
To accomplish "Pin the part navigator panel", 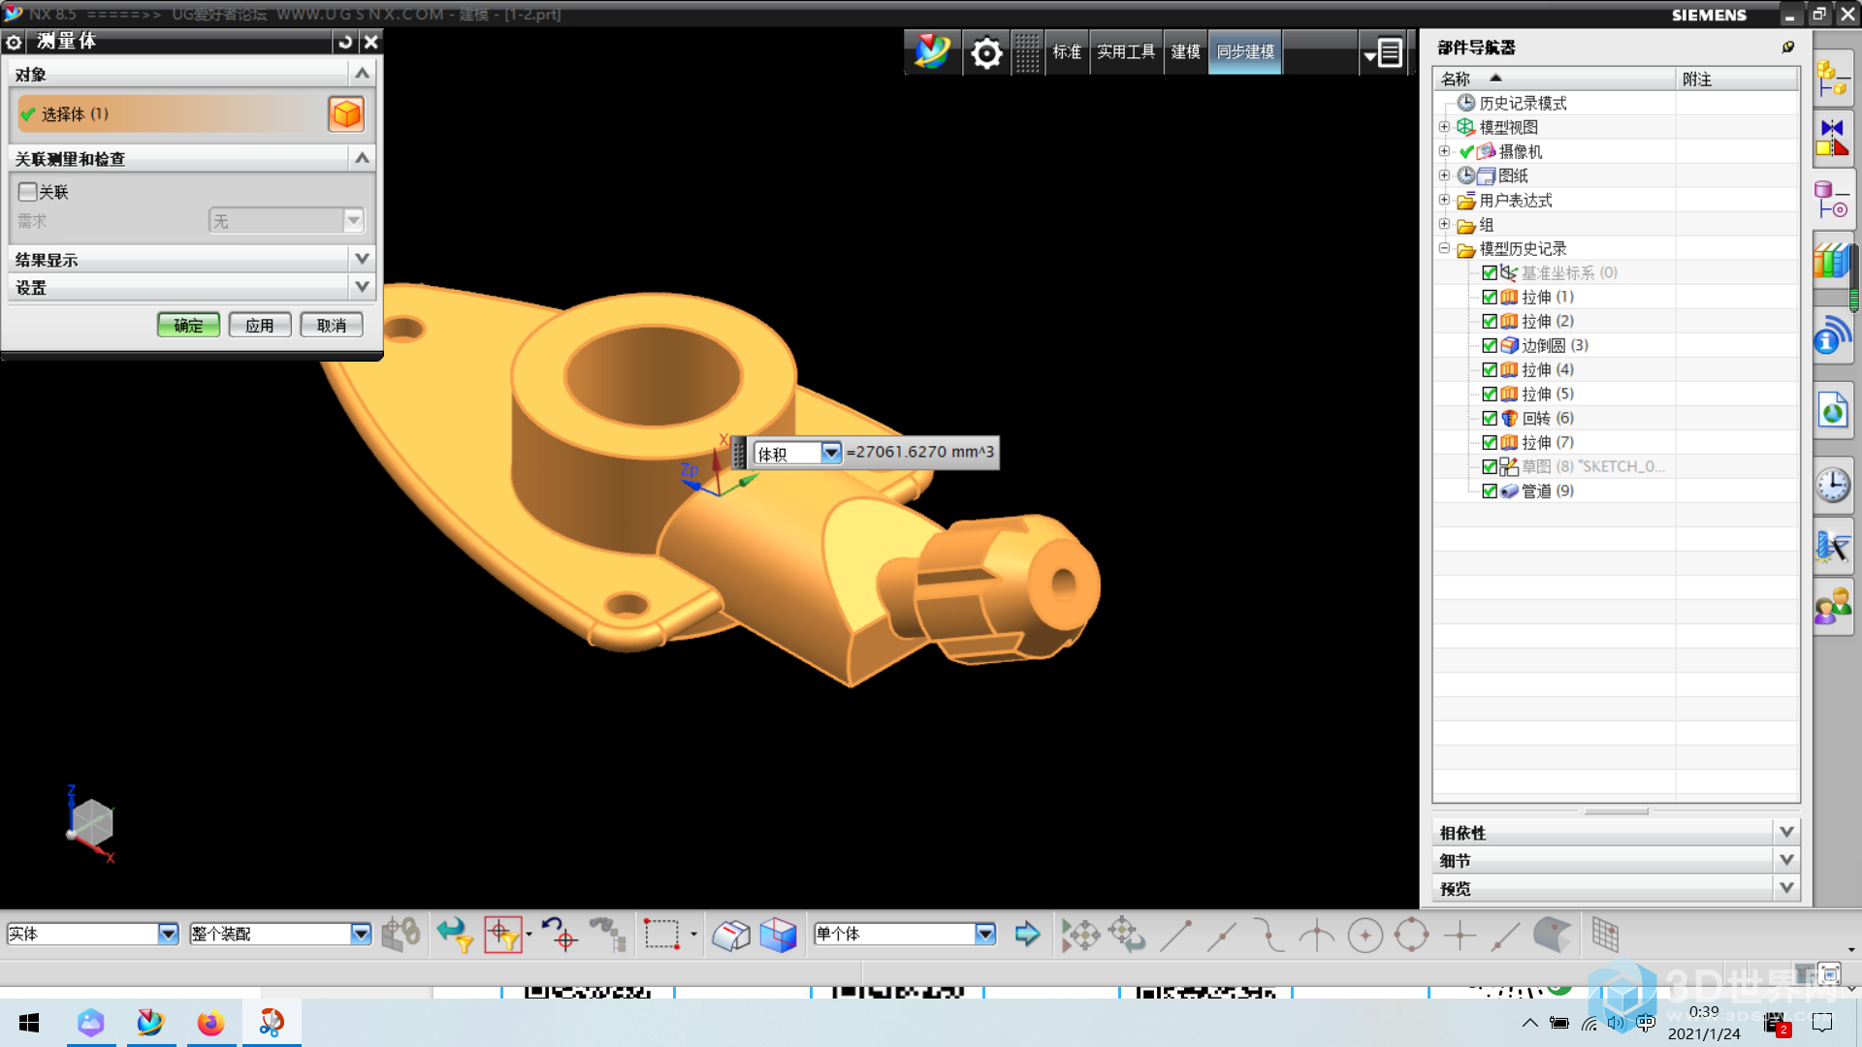I will (x=1787, y=47).
